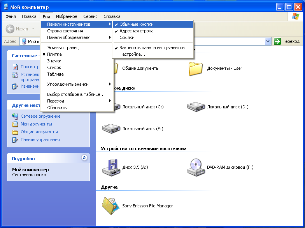This screenshot has height=228, width=305.
Task: Expand Упорядочить значки submenu
Action: (77, 84)
